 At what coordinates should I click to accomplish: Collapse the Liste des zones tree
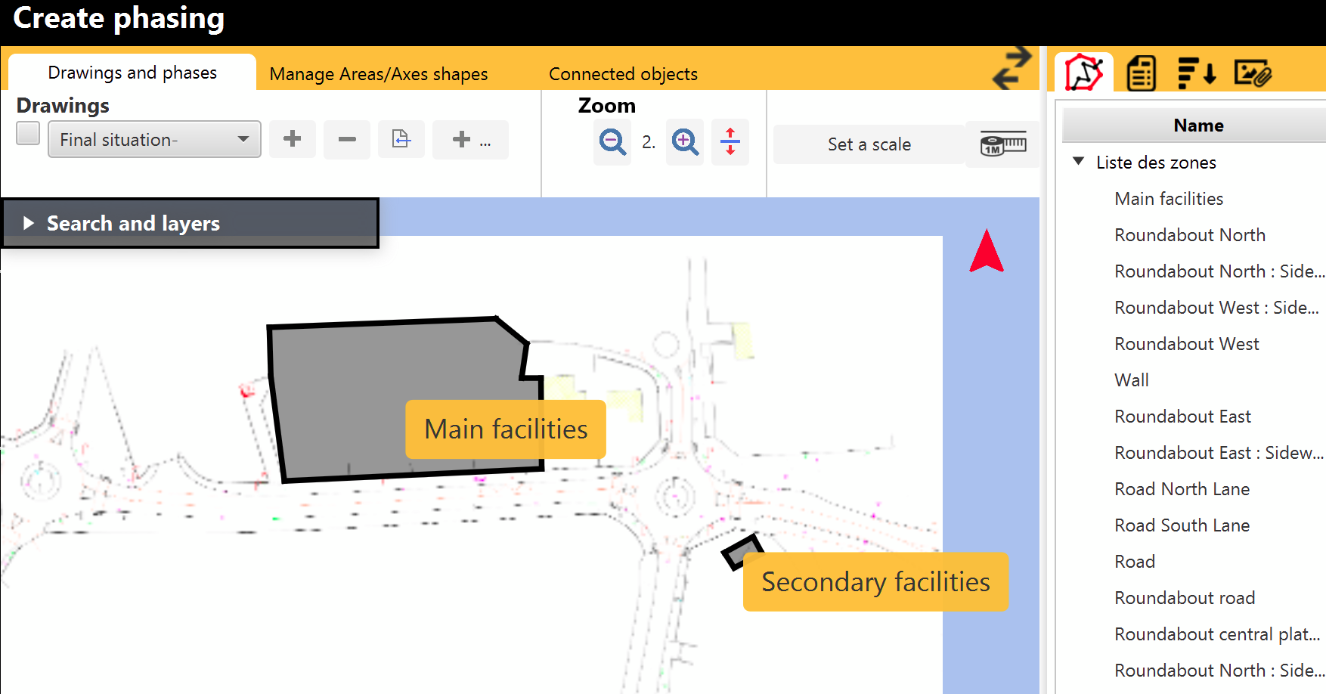click(1079, 162)
